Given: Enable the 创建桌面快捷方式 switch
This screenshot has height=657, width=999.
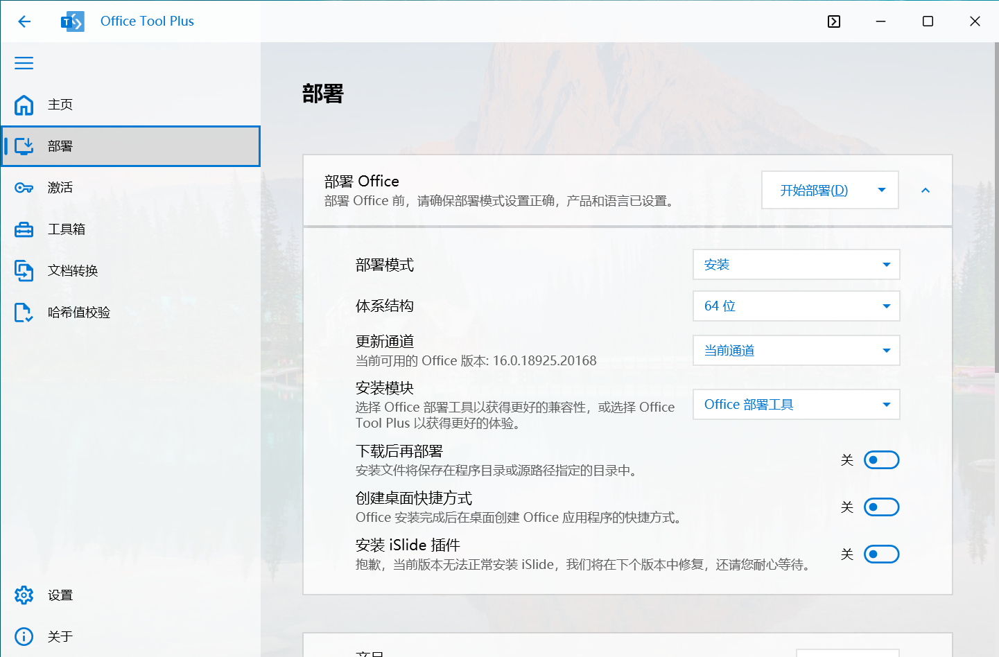Looking at the screenshot, I should 882,507.
